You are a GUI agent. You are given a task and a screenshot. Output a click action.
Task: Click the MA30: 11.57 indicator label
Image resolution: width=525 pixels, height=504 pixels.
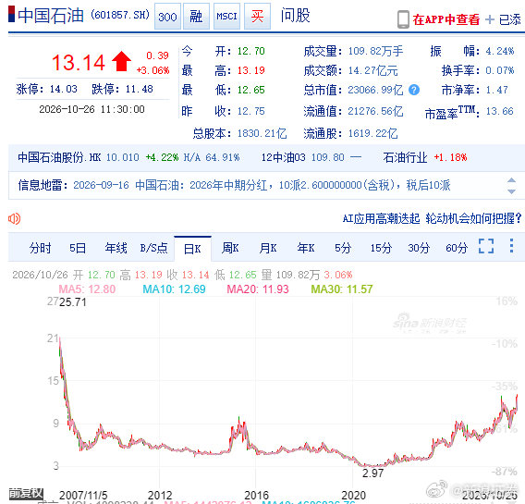point(342,289)
